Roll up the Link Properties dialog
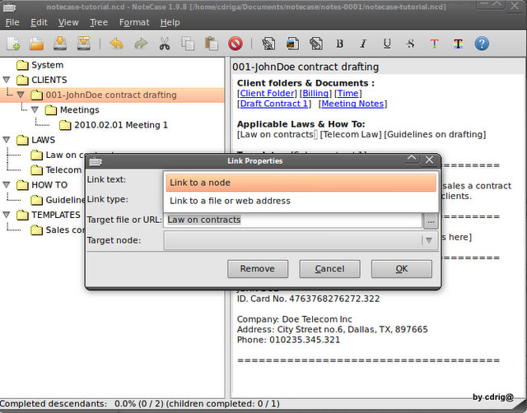The width and height of the screenshot is (527, 413). (x=412, y=159)
